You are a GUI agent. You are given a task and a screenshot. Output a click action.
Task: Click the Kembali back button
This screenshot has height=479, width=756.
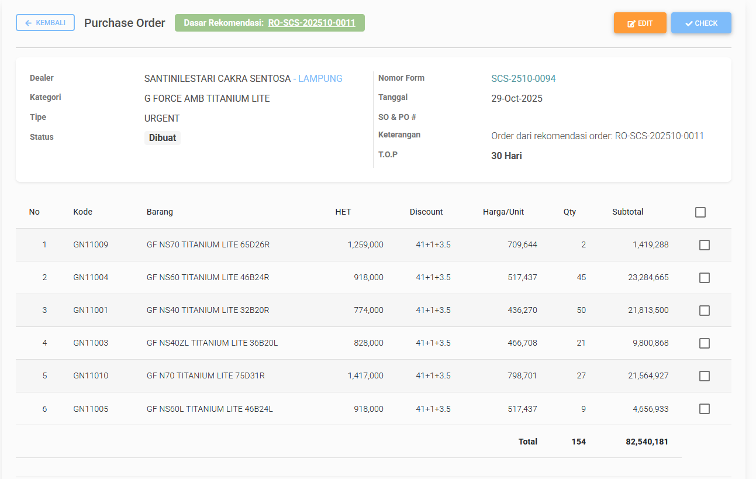pyautogui.click(x=45, y=23)
